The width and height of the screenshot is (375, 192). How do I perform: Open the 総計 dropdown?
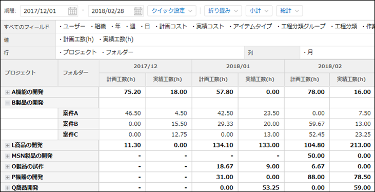click(289, 11)
